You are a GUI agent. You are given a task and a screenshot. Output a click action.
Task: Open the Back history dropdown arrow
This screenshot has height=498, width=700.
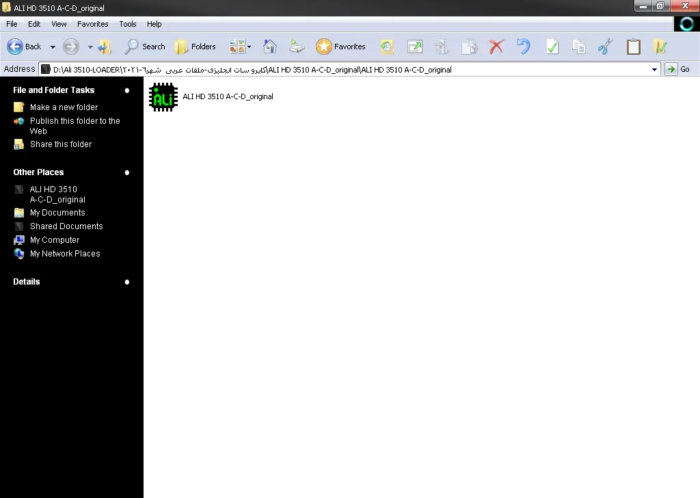tap(53, 47)
